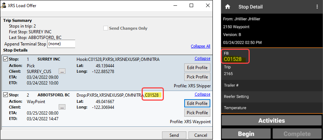Tap the Version: B line

(232, 35)
